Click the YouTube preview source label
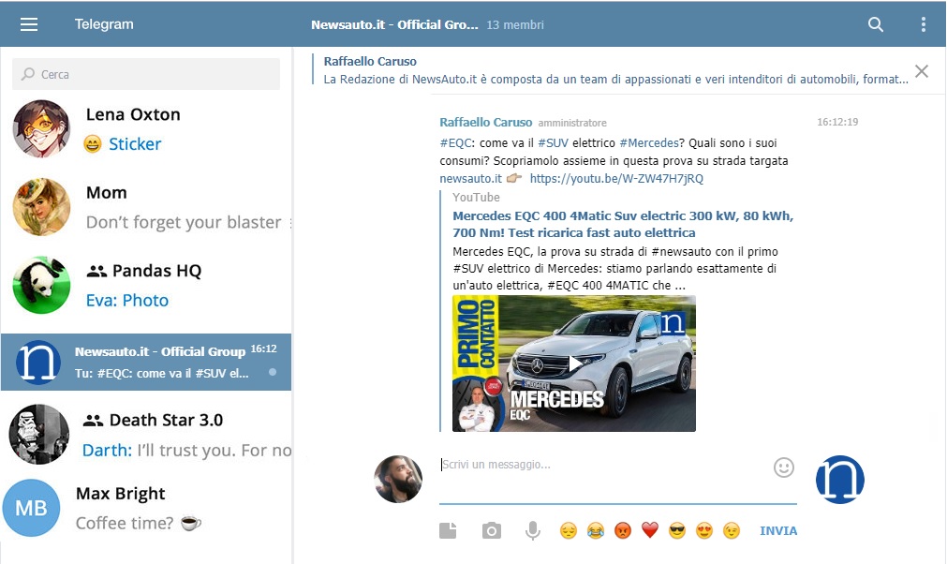The width and height of the screenshot is (947, 564). pyautogui.click(x=476, y=198)
